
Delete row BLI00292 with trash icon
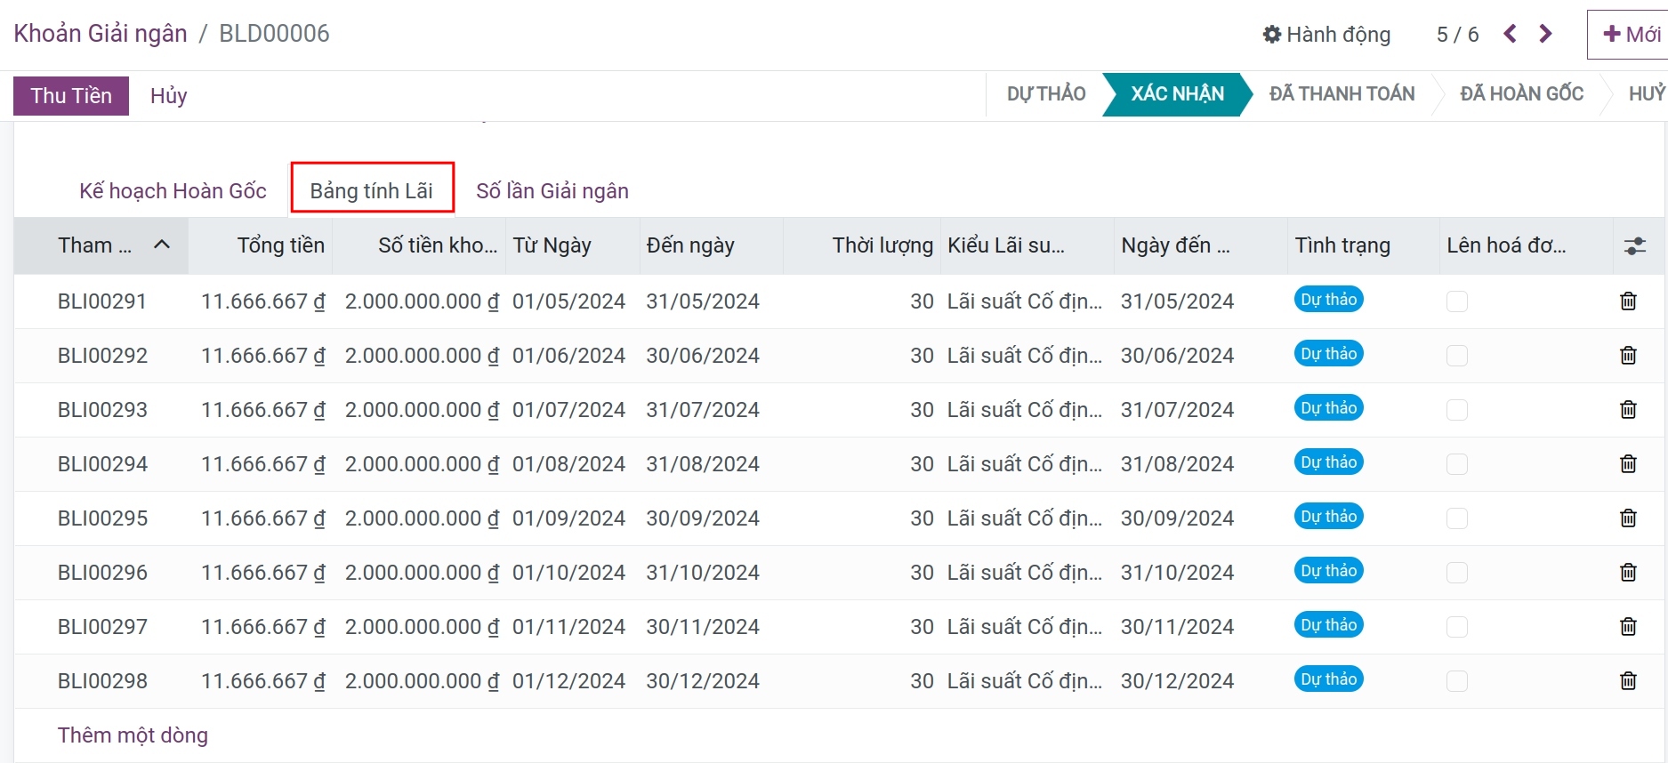tap(1628, 356)
